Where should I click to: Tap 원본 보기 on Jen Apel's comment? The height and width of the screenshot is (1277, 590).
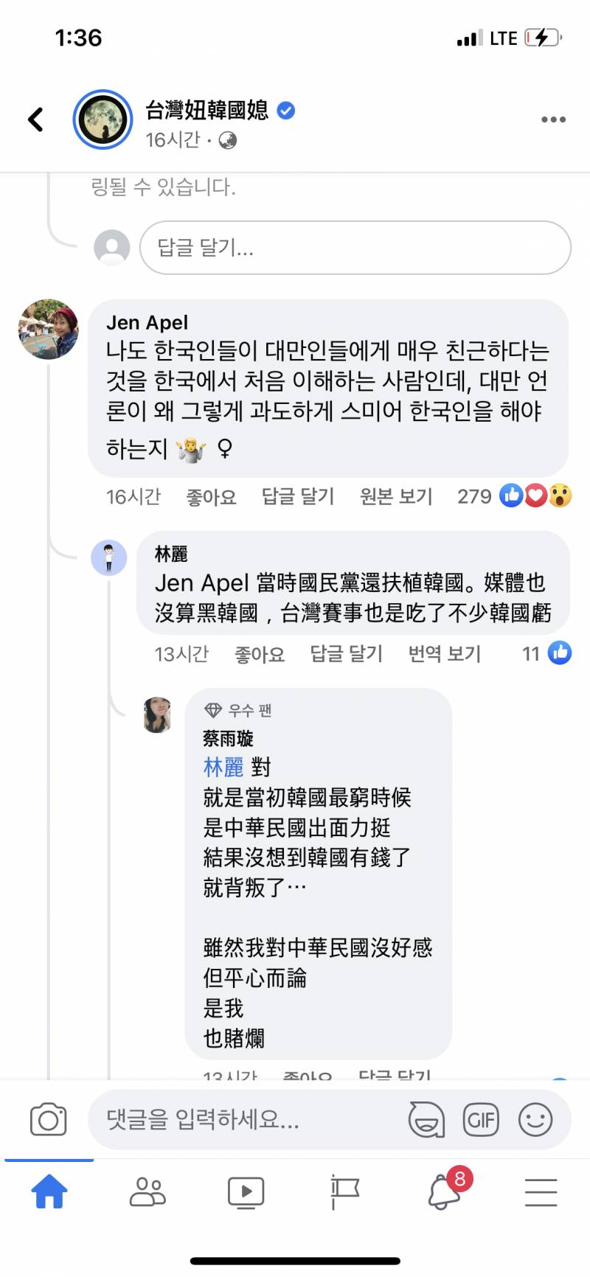396,495
